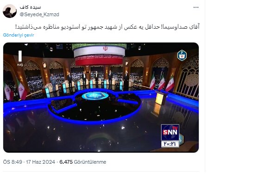Open the @Seyede_Kzmzd handle link
This screenshot has height=185, width=278.
(39, 14)
